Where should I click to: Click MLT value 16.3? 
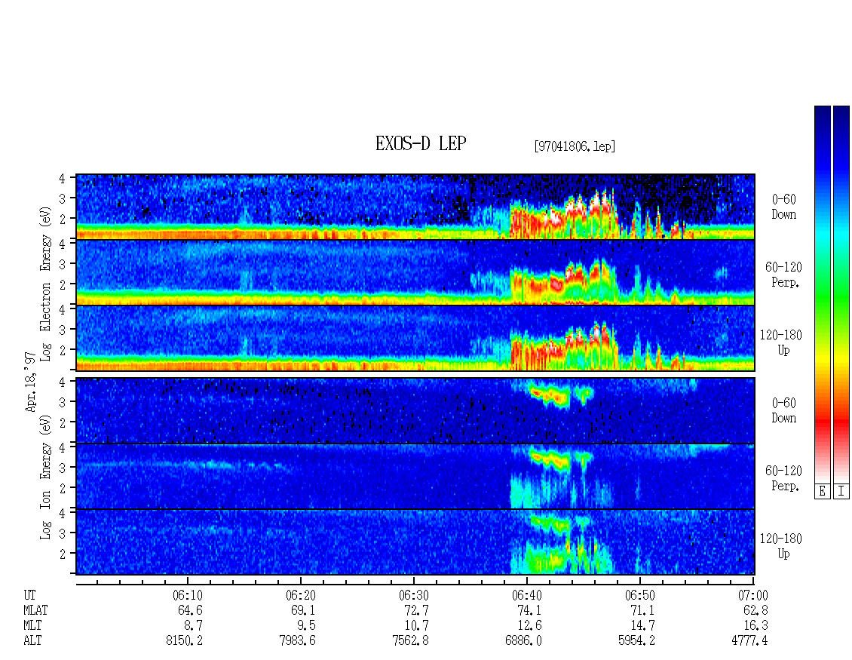tap(755, 626)
